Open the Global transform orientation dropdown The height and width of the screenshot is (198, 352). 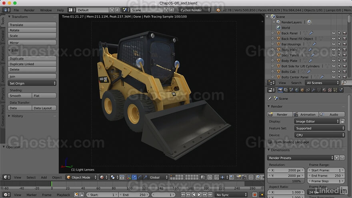158,177
